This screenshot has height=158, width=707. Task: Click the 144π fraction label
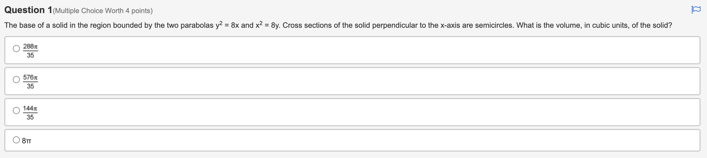[x=31, y=108]
